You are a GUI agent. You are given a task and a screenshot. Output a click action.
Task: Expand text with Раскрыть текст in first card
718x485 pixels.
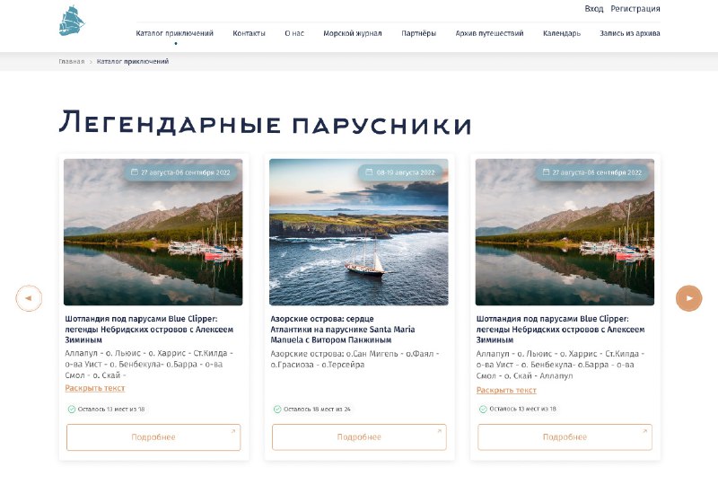tap(95, 388)
